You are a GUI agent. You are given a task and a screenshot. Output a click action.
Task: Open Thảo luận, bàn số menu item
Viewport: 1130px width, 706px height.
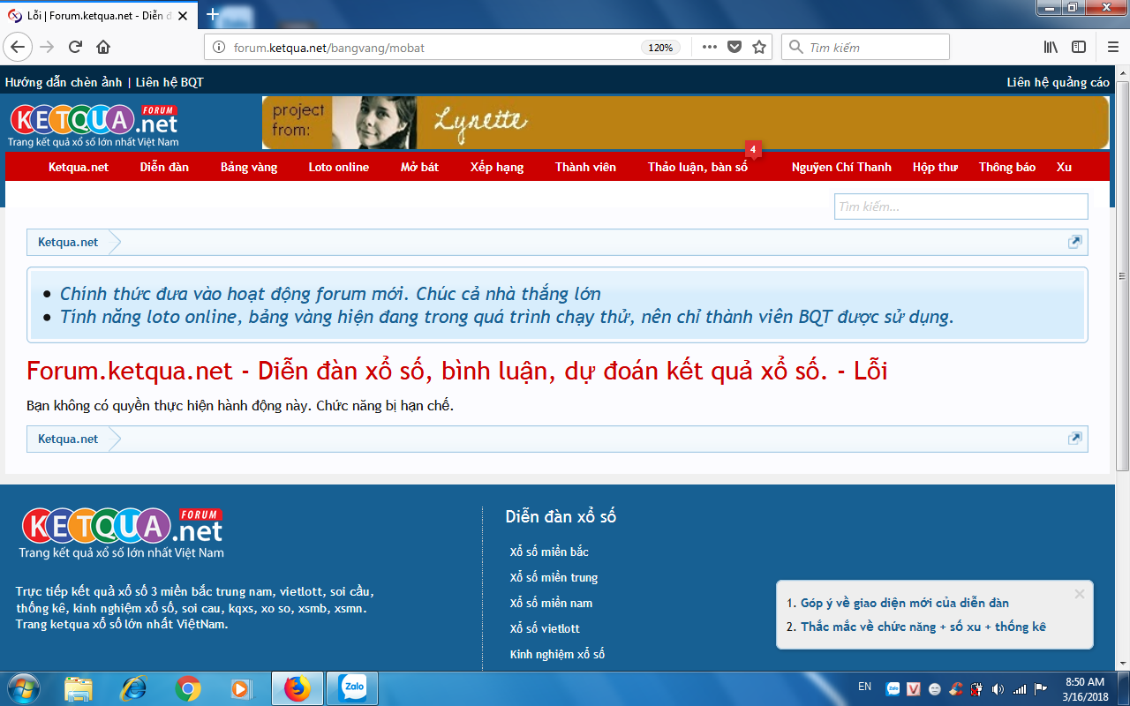pos(697,167)
